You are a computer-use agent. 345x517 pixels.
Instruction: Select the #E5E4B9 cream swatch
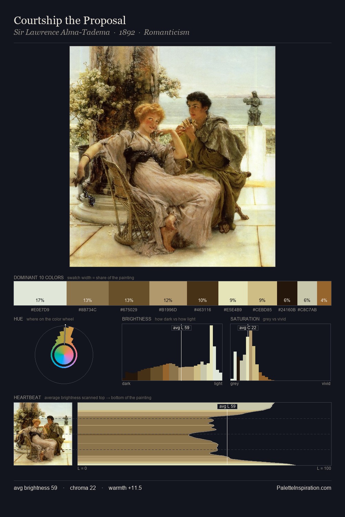tap(233, 293)
